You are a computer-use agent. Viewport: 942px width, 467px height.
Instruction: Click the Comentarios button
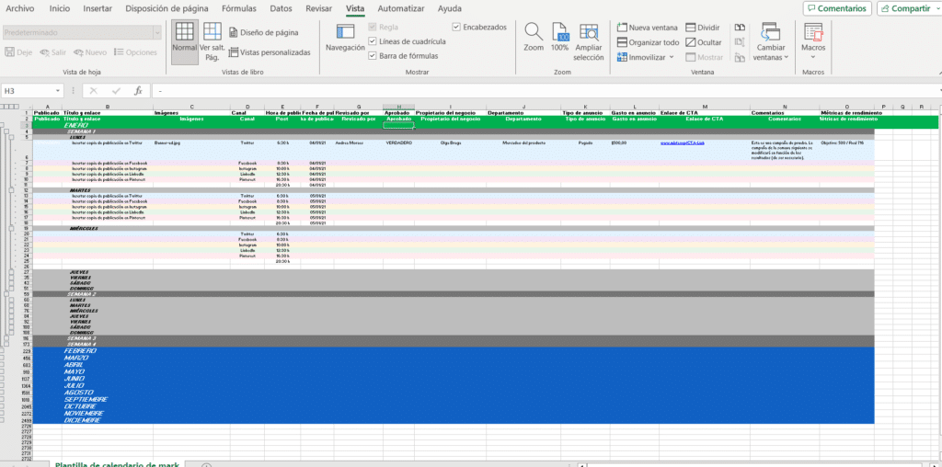point(837,8)
